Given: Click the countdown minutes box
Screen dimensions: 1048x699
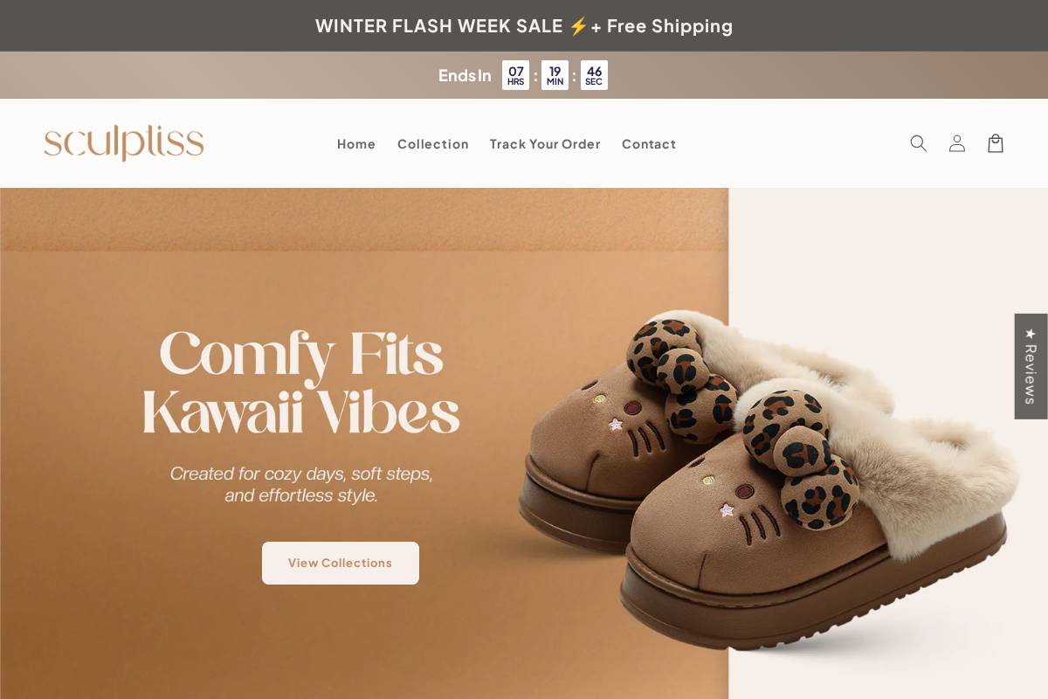Looking at the screenshot, I should coord(555,75).
